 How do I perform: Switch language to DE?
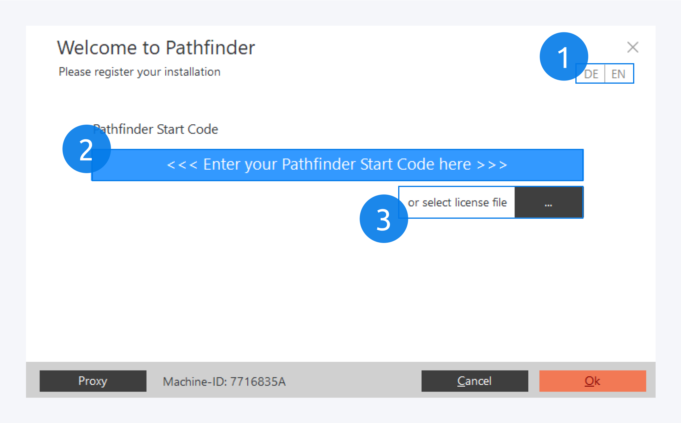click(x=592, y=74)
